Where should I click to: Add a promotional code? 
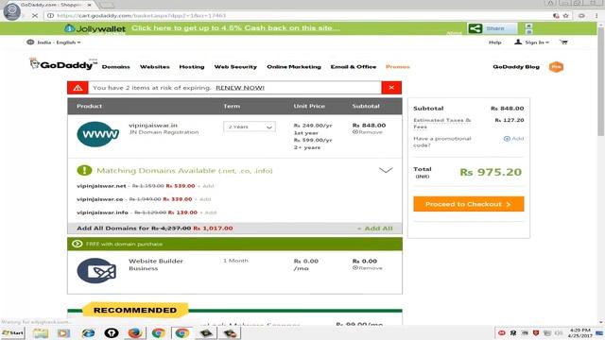click(513, 139)
